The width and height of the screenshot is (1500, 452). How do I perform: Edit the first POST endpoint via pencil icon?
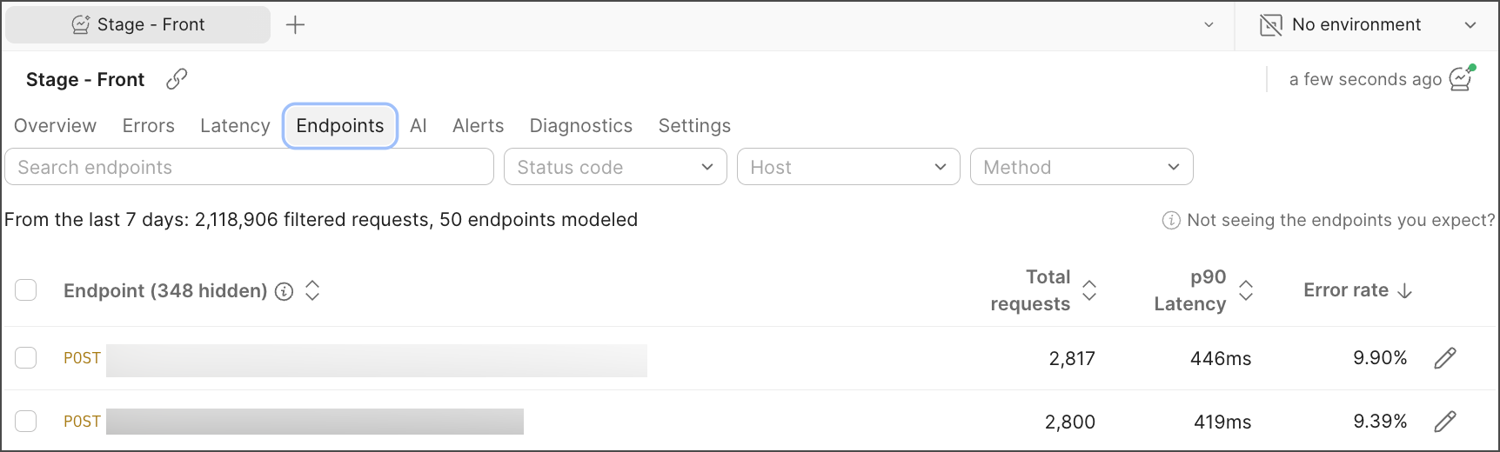point(1445,358)
